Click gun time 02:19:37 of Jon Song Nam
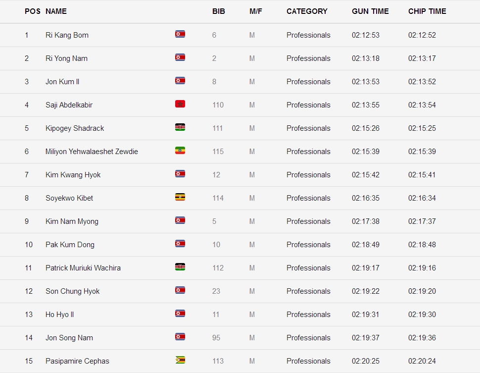 [366, 338]
